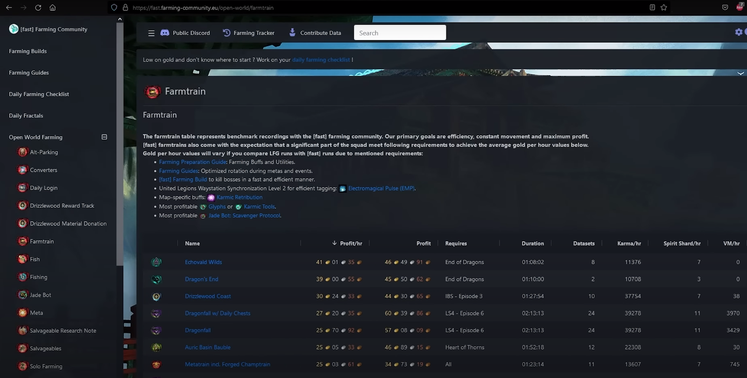Screen dimensions: 747x378
Task: Open Electromagical Pulse (EMP) link
Action: tap(381, 189)
